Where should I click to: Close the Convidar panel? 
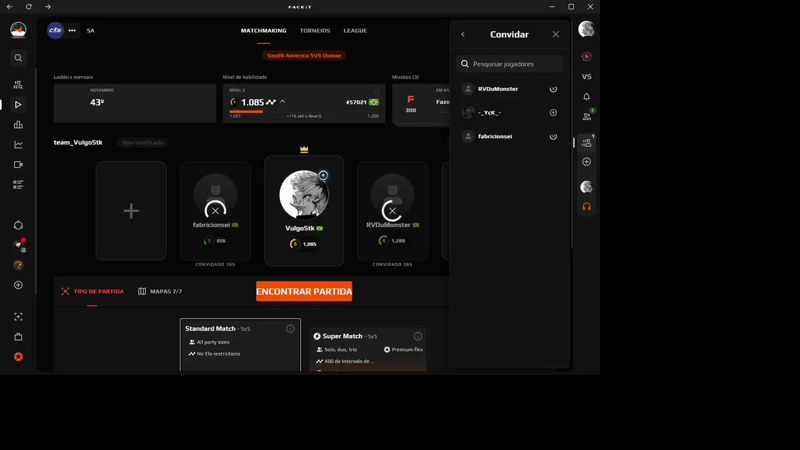click(x=556, y=34)
